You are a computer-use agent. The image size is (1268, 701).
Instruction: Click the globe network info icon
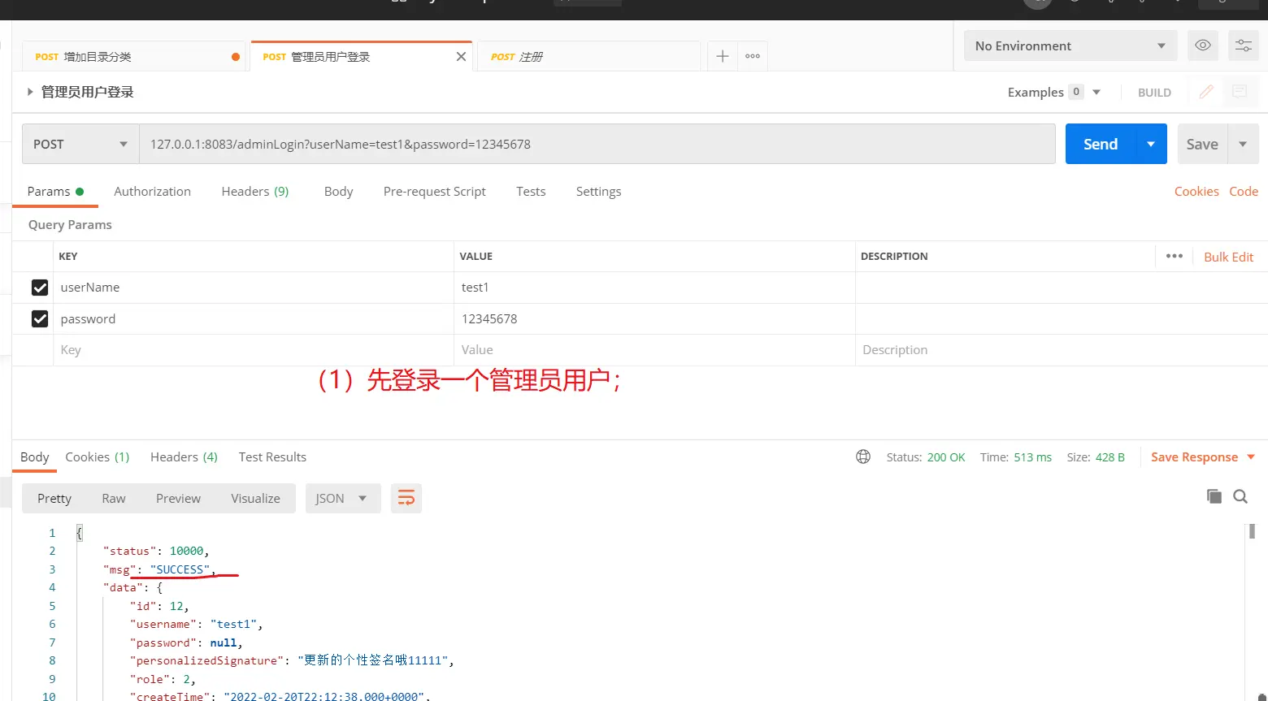863,457
